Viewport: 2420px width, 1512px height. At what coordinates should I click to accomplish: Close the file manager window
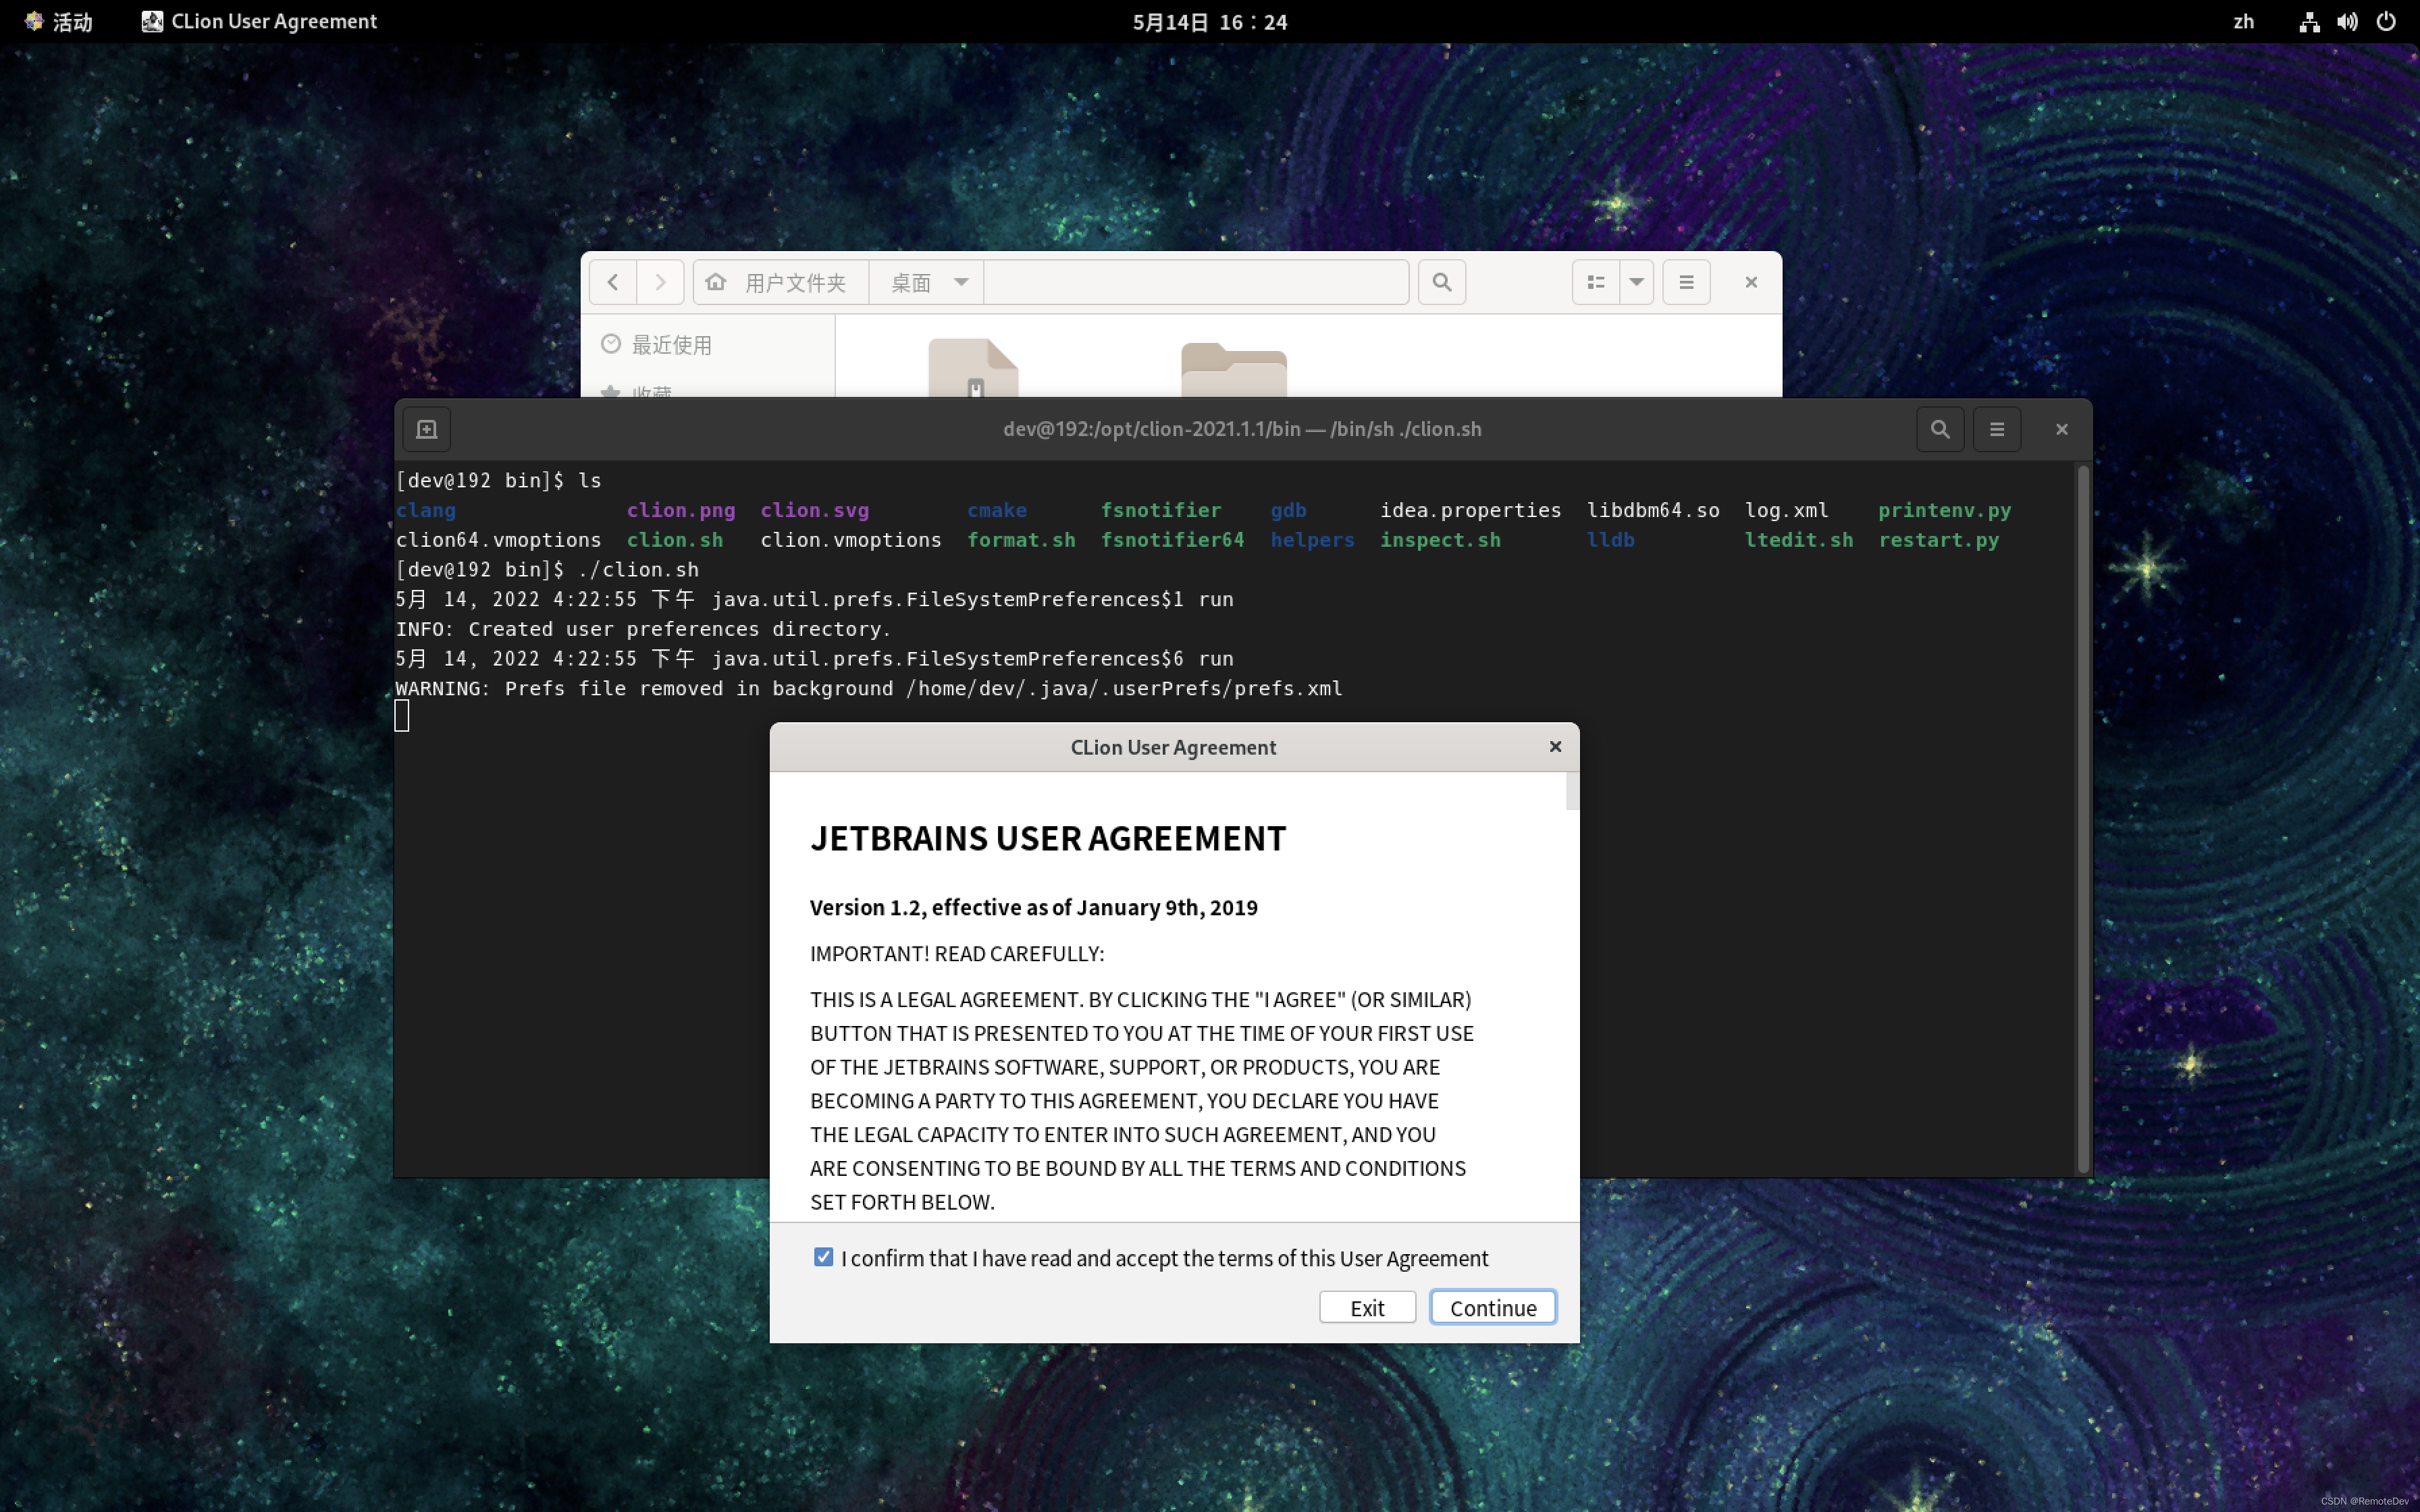(x=1751, y=282)
